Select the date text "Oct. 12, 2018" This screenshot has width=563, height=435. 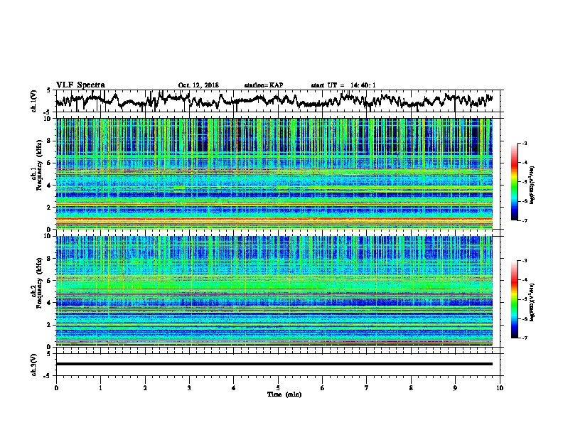point(198,85)
